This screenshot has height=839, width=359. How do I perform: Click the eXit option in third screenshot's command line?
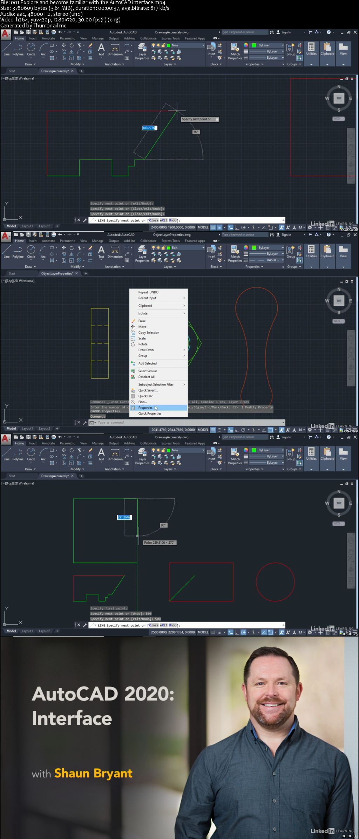(x=163, y=625)
